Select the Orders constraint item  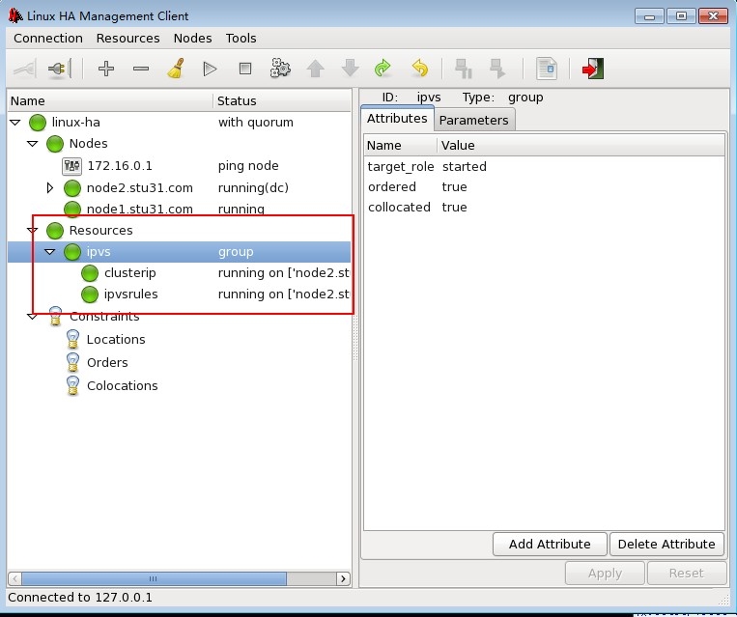[107, 362]
